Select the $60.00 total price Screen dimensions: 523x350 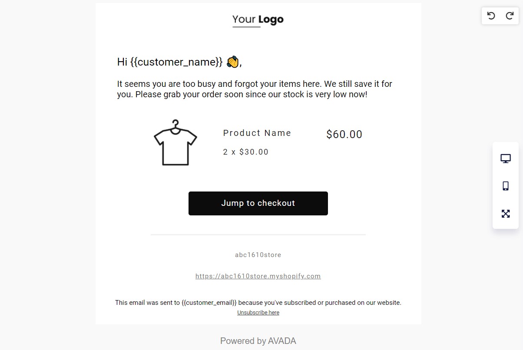click(x=344, y=135)
